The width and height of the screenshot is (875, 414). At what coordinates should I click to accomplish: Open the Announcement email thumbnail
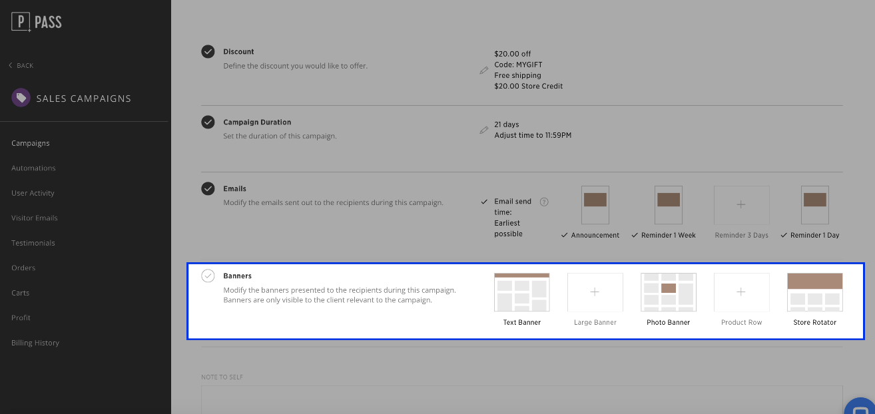point(595,205)
